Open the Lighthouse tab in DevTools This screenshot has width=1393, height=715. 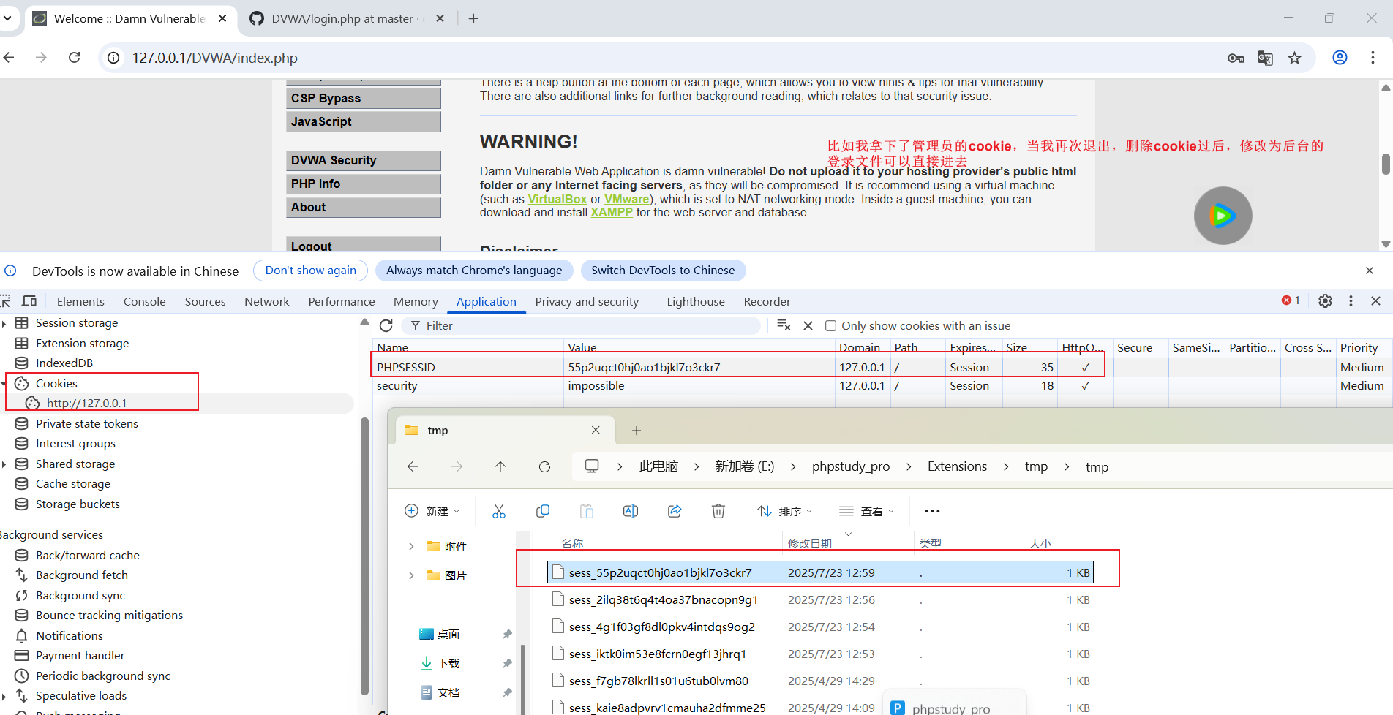tap(696, 301)
